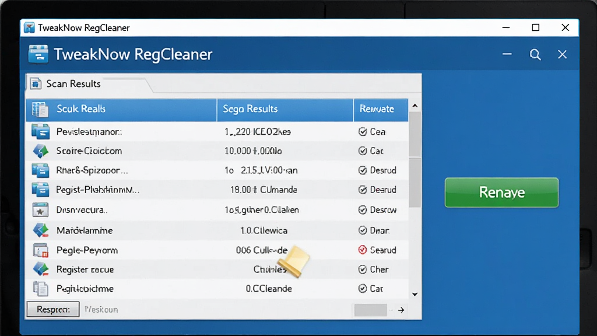Toggle the Cac checkmark in Scoire-Cioictom row
This screenshot has height=336, width=597.
click(x=363, y=151)
